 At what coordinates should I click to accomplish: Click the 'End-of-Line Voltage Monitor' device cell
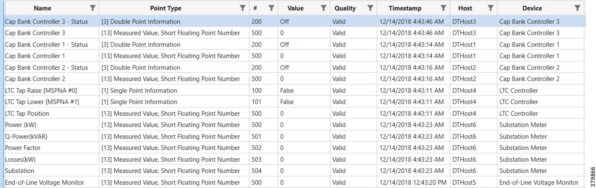(x=539, y=183)
